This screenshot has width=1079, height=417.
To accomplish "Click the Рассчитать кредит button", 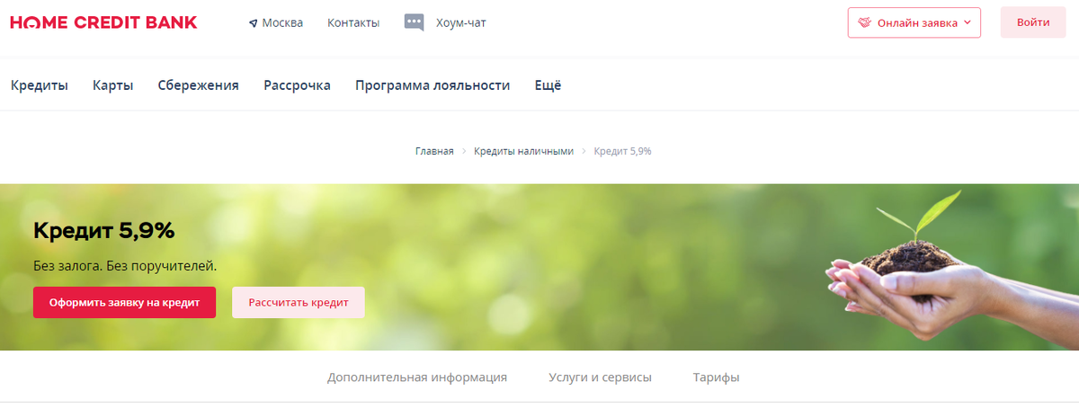I will pos(299,302).
